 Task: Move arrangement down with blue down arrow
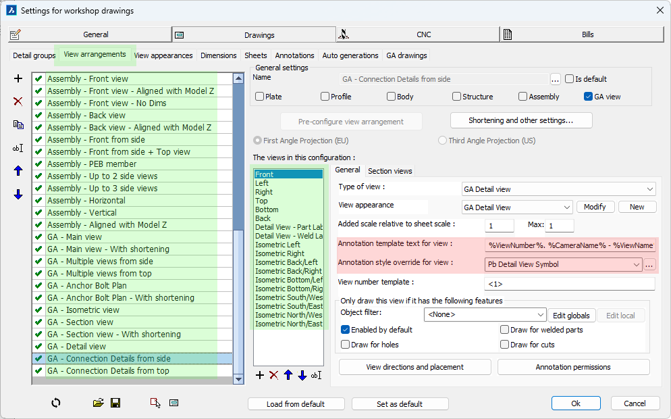click(18, 195)
